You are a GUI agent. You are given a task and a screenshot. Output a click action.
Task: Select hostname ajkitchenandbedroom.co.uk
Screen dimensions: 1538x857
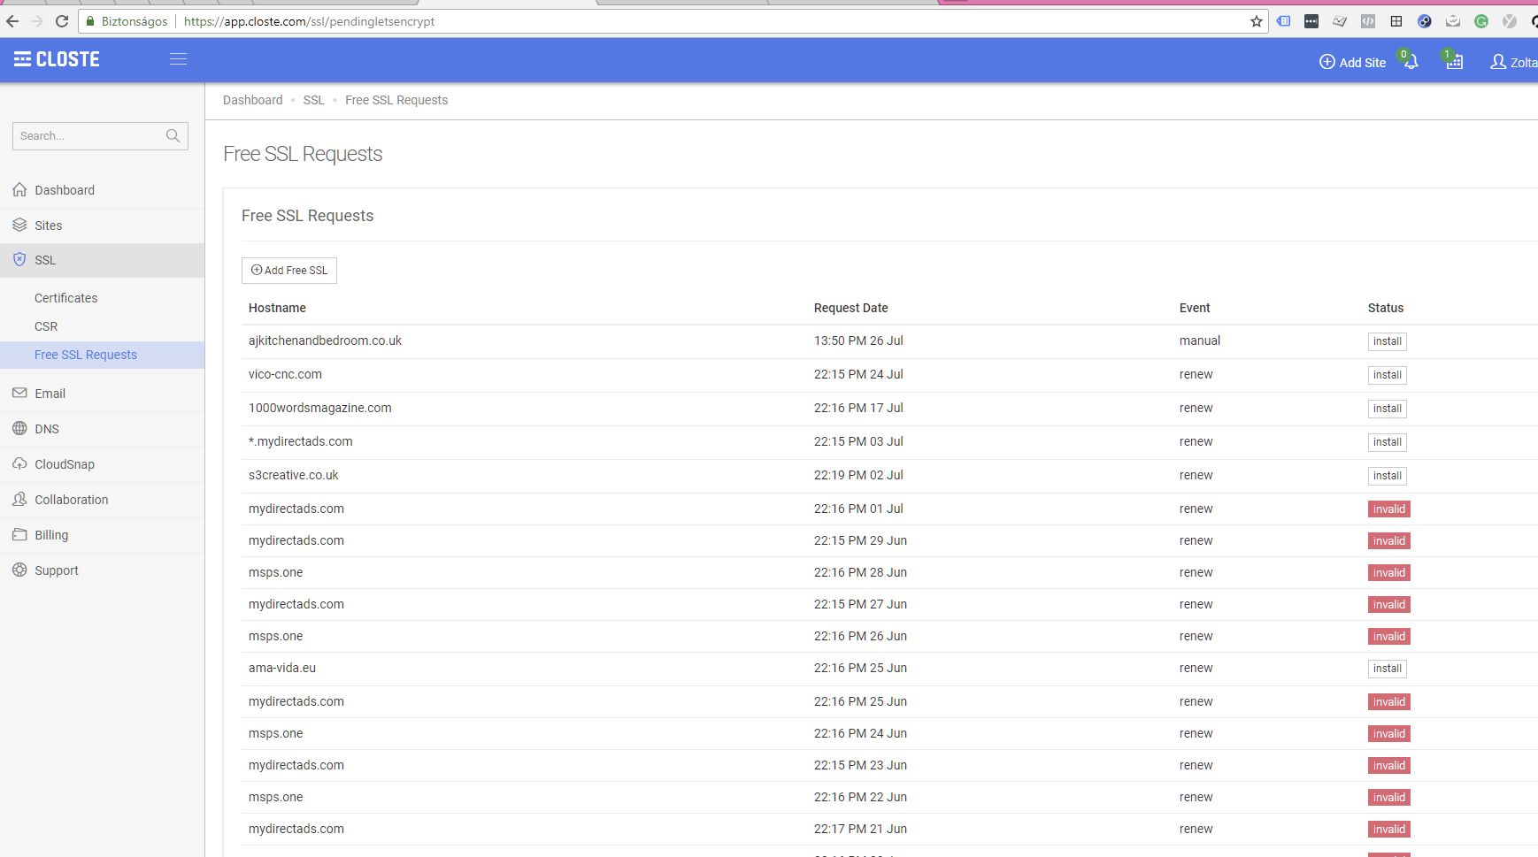325,341
